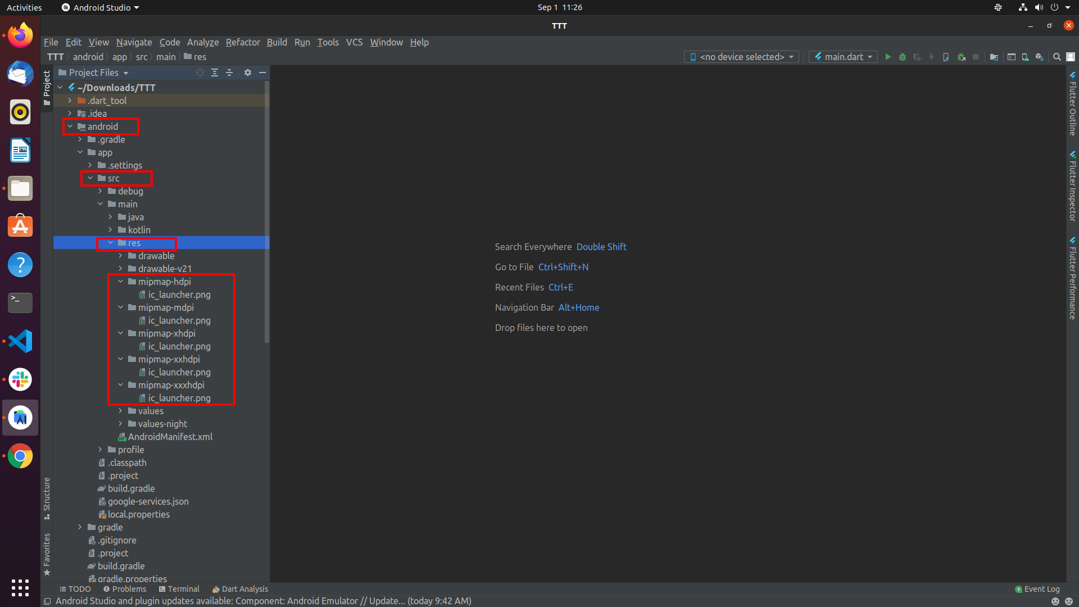Open the main.dart run configuration dropdown

click(x=843, y=57)
